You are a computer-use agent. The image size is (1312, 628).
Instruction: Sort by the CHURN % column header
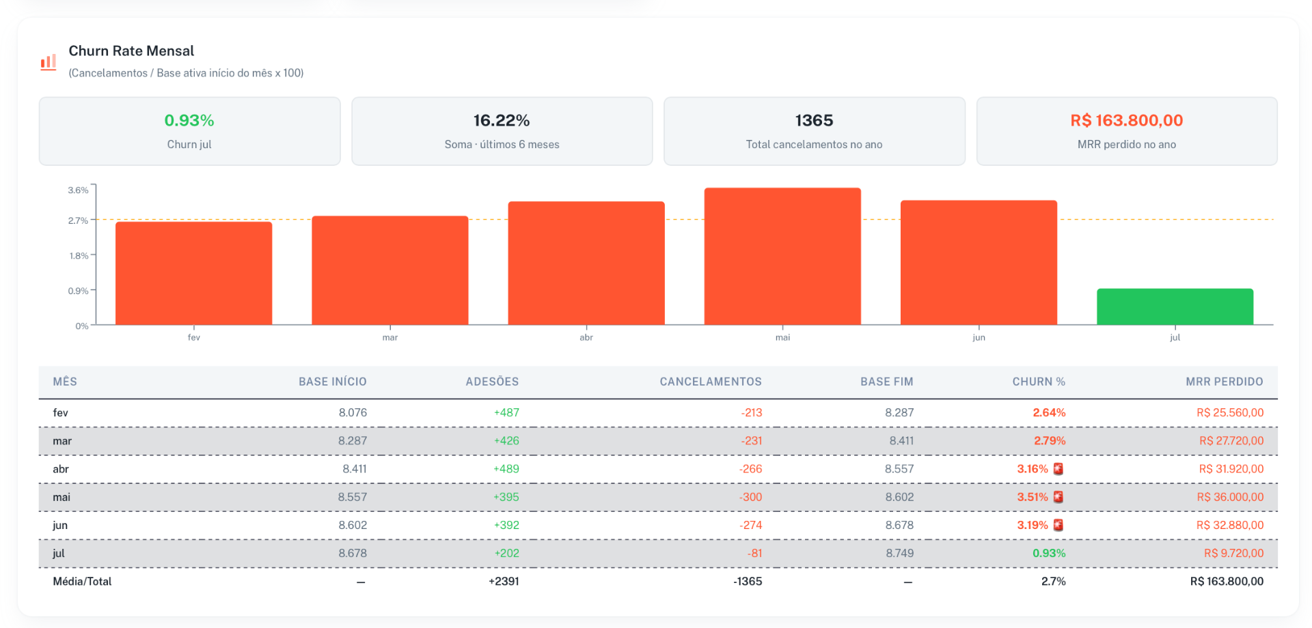tap(1039, 382)
